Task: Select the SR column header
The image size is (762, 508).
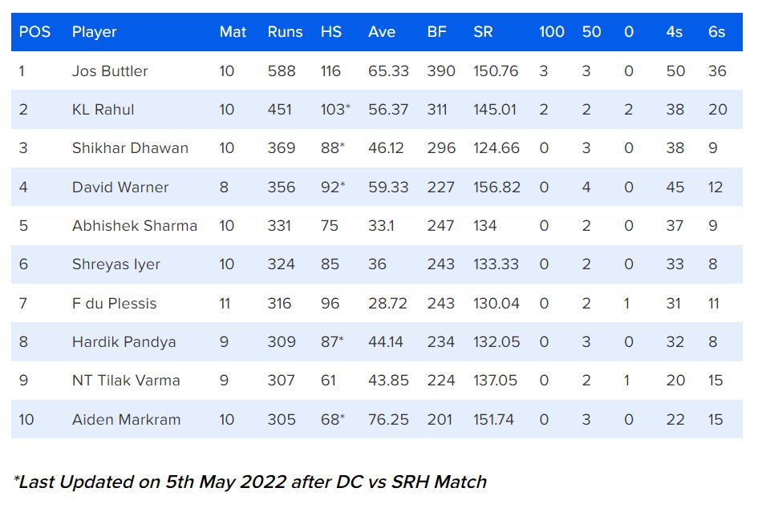Action: point(483,32)
